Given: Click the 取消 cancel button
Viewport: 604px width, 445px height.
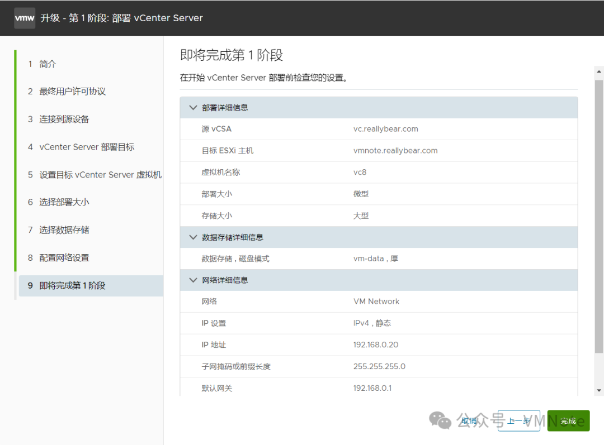Looking at the screenshot, I should click(469, 421).
